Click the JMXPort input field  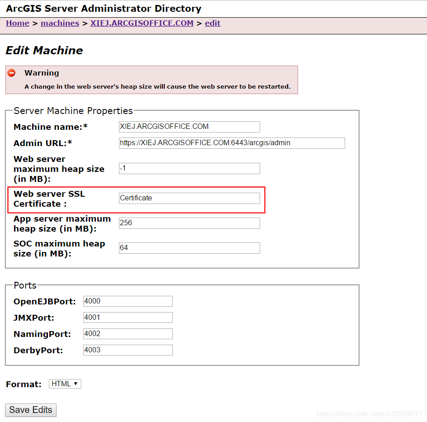128,318
